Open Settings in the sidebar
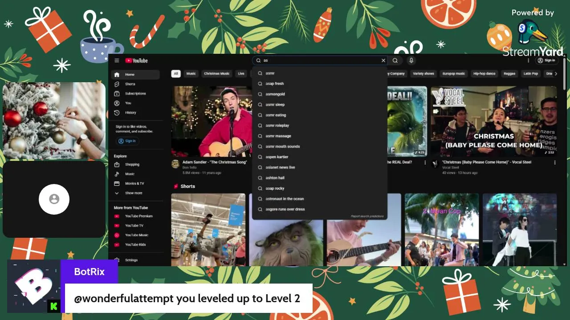Image resolution: width=570 pixels, height=320 pixels. click(135, 260)
